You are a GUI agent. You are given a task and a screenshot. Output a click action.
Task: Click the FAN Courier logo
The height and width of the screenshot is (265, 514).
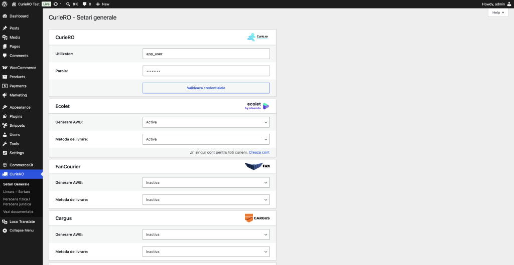click(258, 166)
